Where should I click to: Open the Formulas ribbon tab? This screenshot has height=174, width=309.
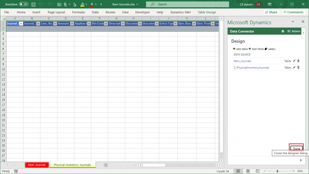coord(78,12)
